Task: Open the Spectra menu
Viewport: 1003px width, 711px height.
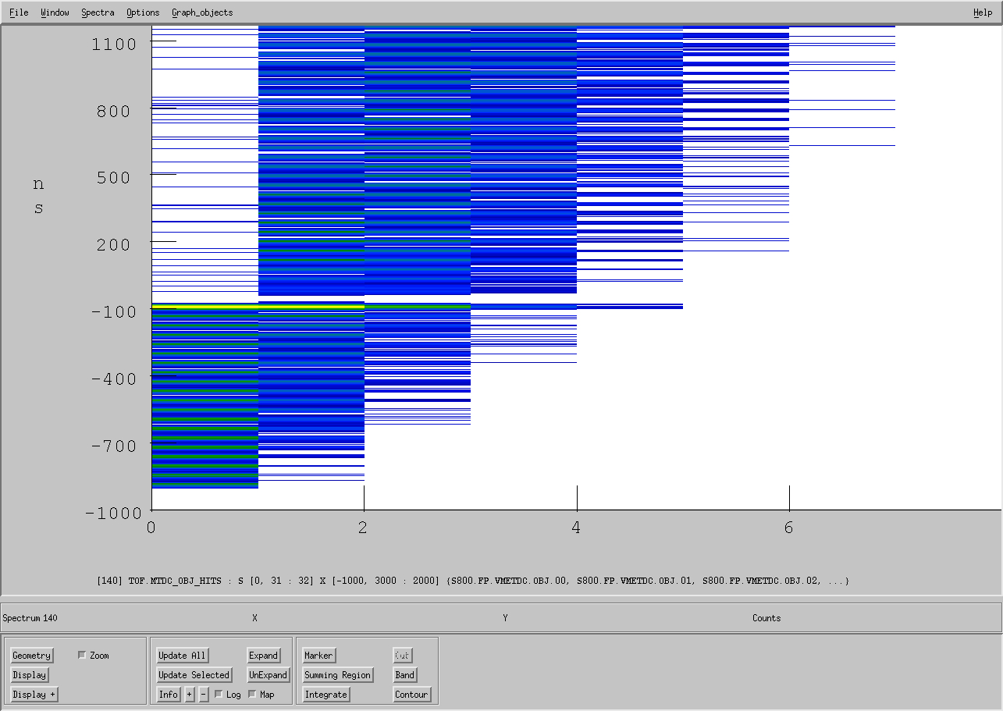Action: (x=98, y=12)
